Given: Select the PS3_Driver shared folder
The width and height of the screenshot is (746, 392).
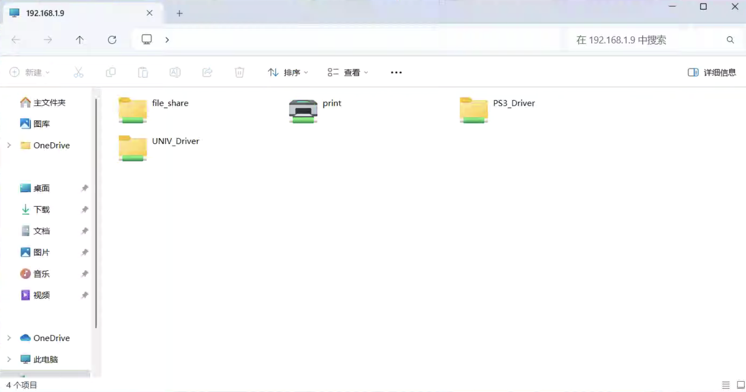Looking at the screenshot, I should coord(497,110).
